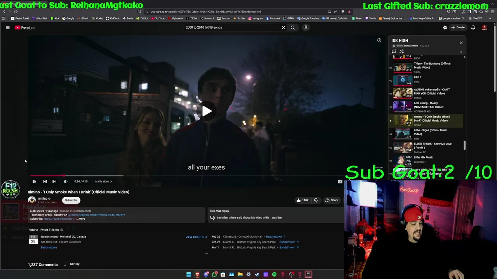Open the ChatGPT bookmark

(475, 18)
